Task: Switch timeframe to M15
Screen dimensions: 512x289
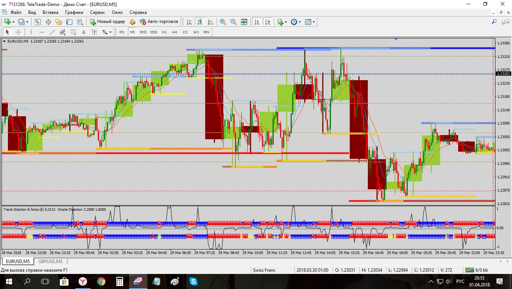Action: tap(143, 32)
